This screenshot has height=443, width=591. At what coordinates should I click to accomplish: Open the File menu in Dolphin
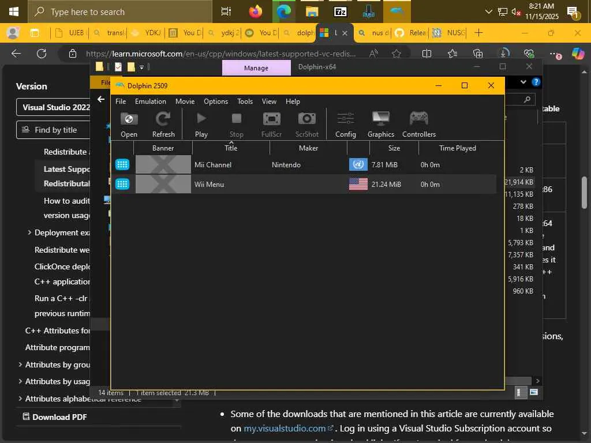[121, 102]
